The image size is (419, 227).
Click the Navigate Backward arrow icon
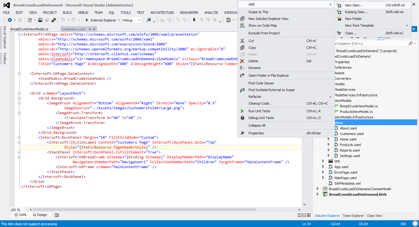(x=10, y=20)
